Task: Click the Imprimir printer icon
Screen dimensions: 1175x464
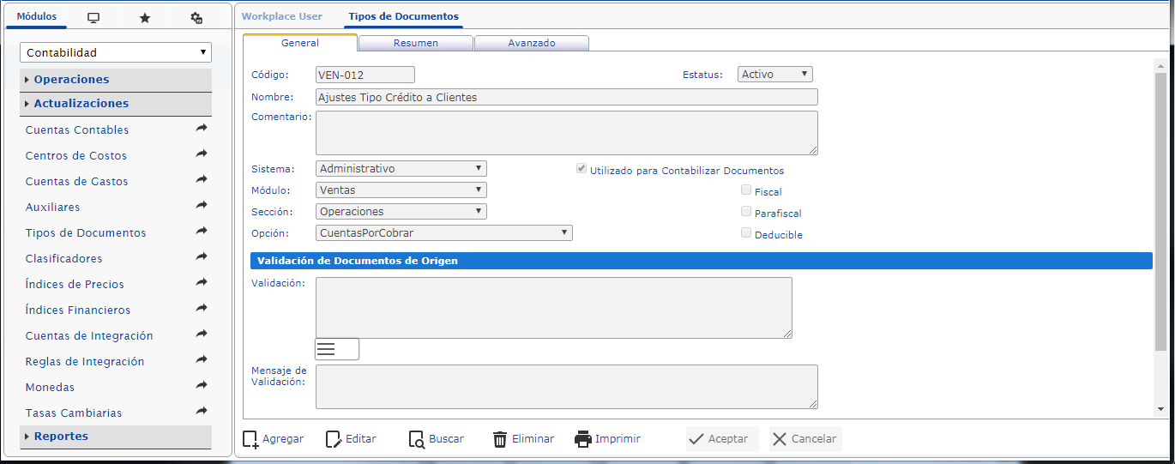Action: coord(583,439)
